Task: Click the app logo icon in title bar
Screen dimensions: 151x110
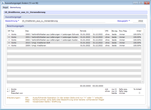Action: pyautogui.click(x=3, y=2)
